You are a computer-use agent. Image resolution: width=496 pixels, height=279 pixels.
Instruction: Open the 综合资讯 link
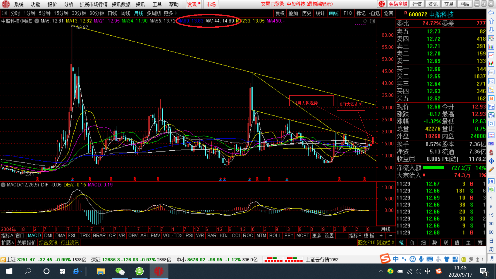click(x=48, y=243)
